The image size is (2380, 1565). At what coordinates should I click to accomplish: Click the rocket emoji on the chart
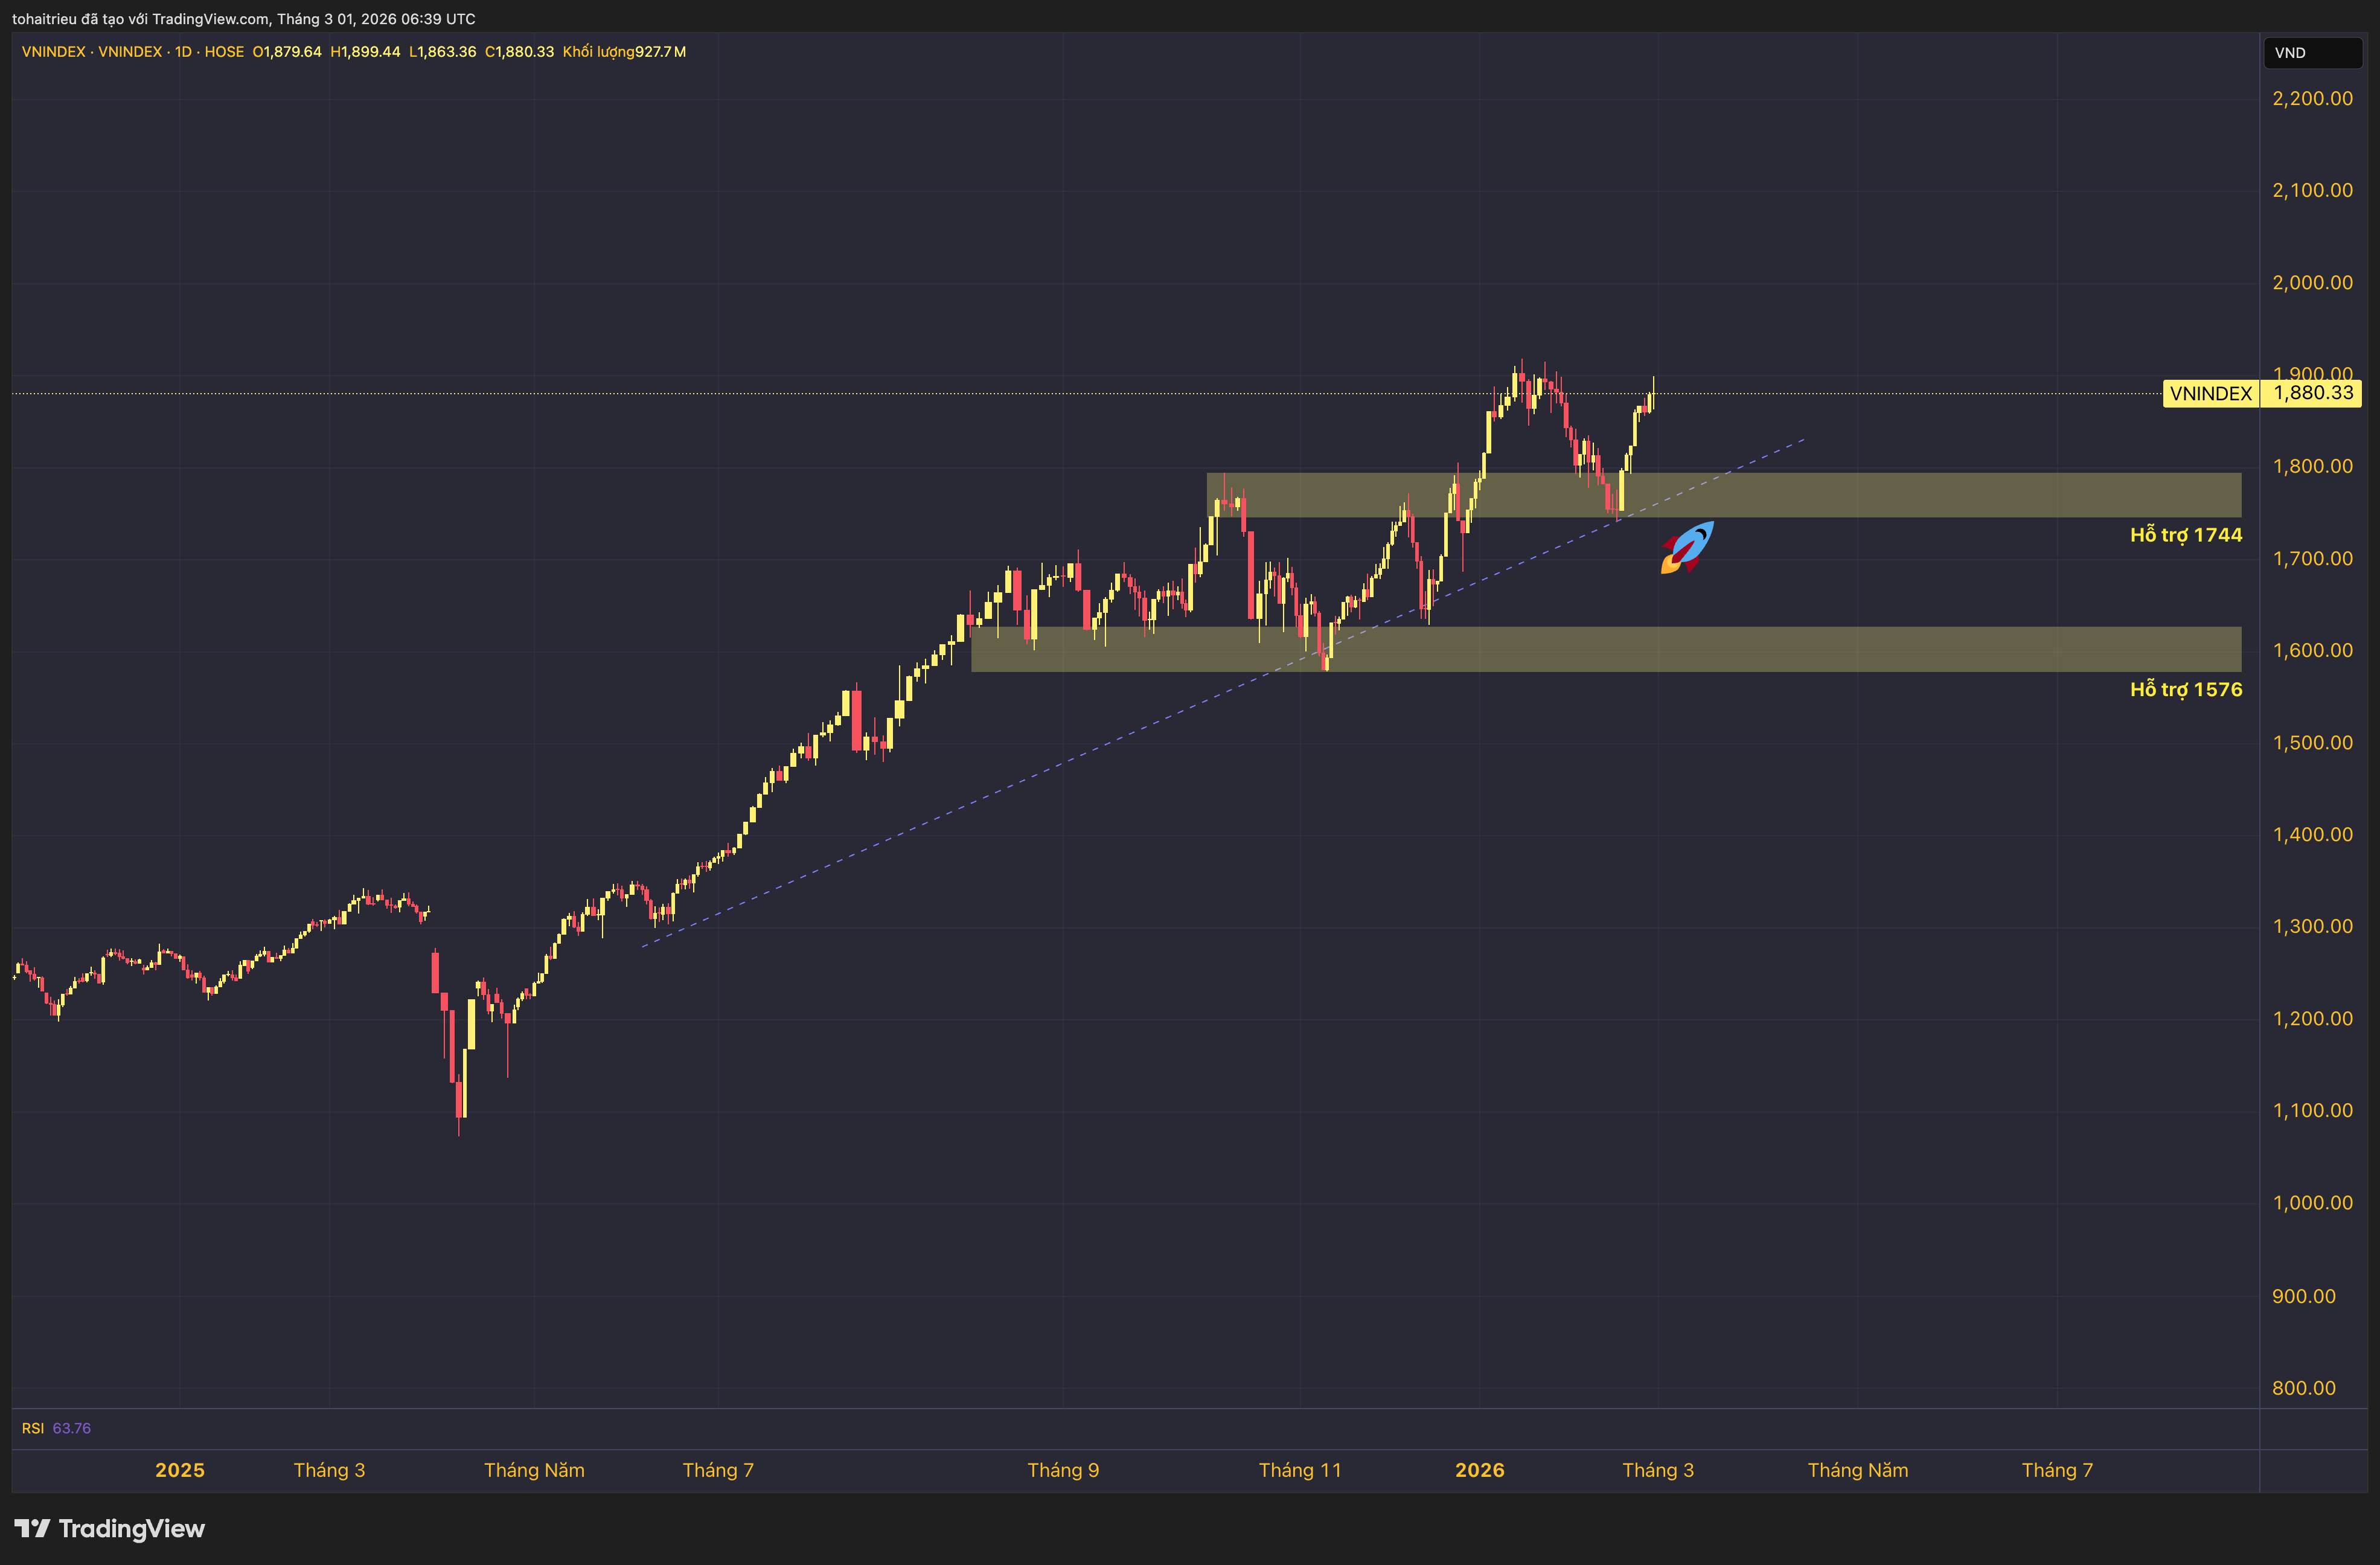click(1687, 547)
